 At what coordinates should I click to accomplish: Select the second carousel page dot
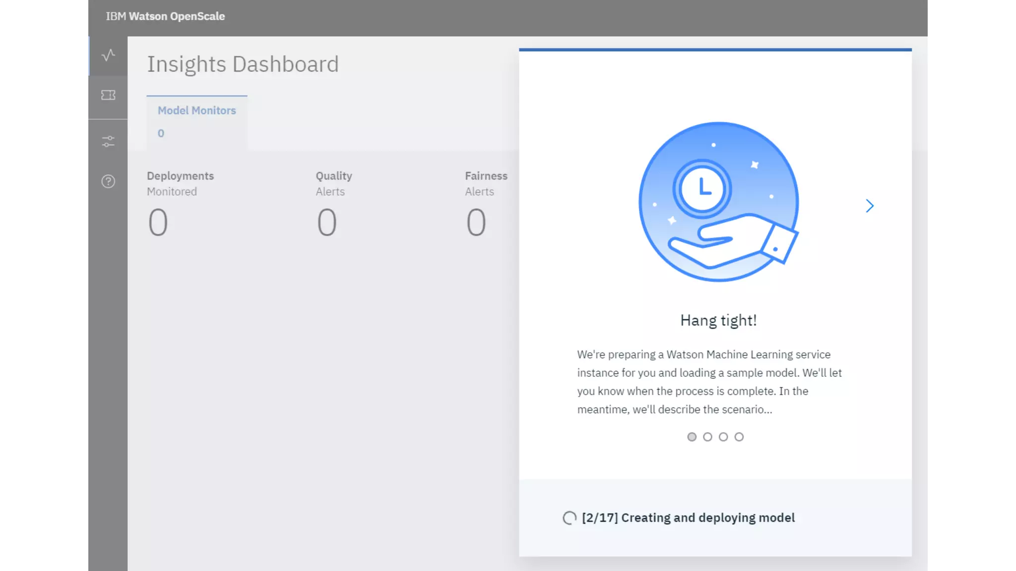[707, 437]
